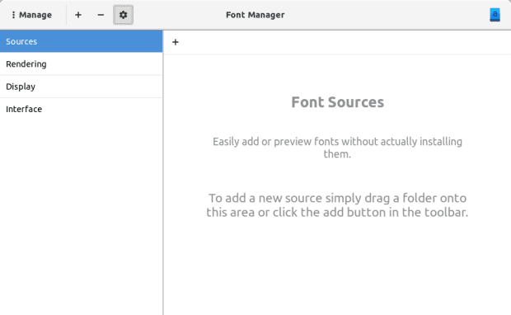Add a new source with the toolbar plus
This screenshot has height=315, width=511.
click(x=176, y=42)
